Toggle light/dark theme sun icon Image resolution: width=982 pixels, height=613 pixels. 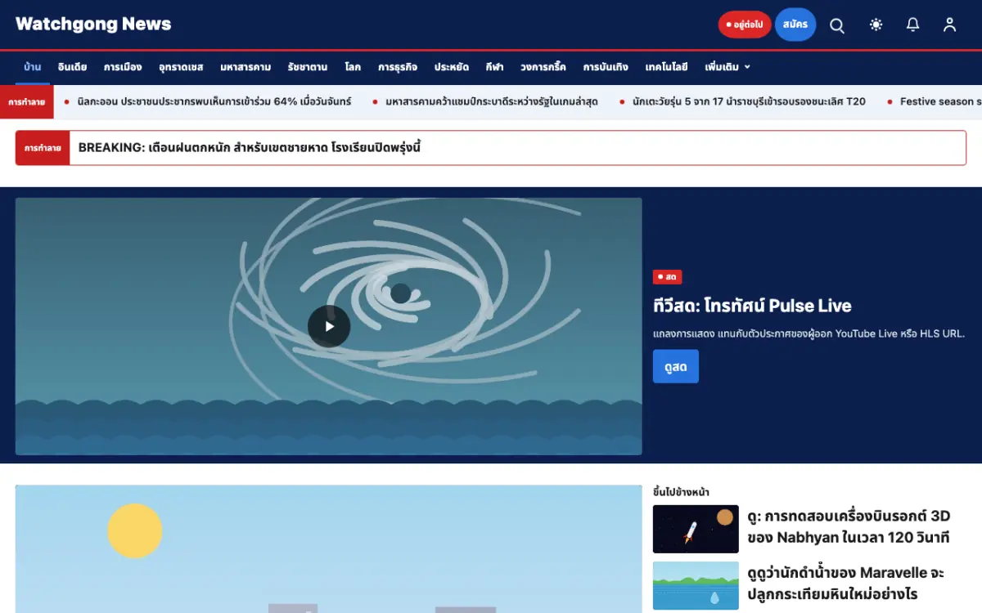(x=876, y=25)
